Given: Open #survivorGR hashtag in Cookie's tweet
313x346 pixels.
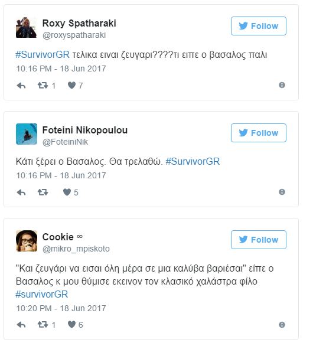Looking at the screenshot, I should pyautogui.click(x=42, y=294).
